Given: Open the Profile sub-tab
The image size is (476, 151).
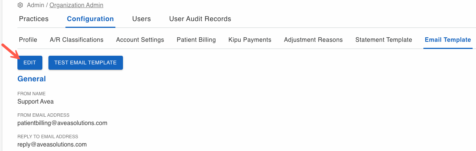Looking at the screenshot, I should 28,40.
